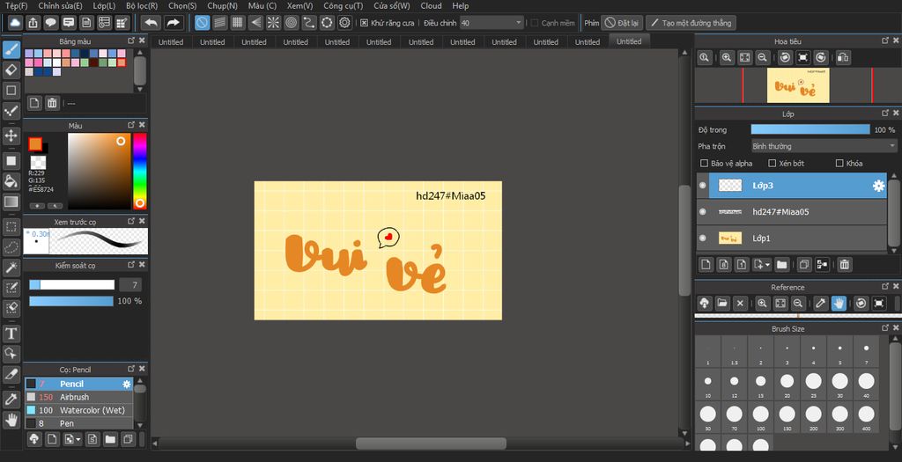The image size is (902, 462).
Task: Select brush size 100 circle
Action: [760, 414]
